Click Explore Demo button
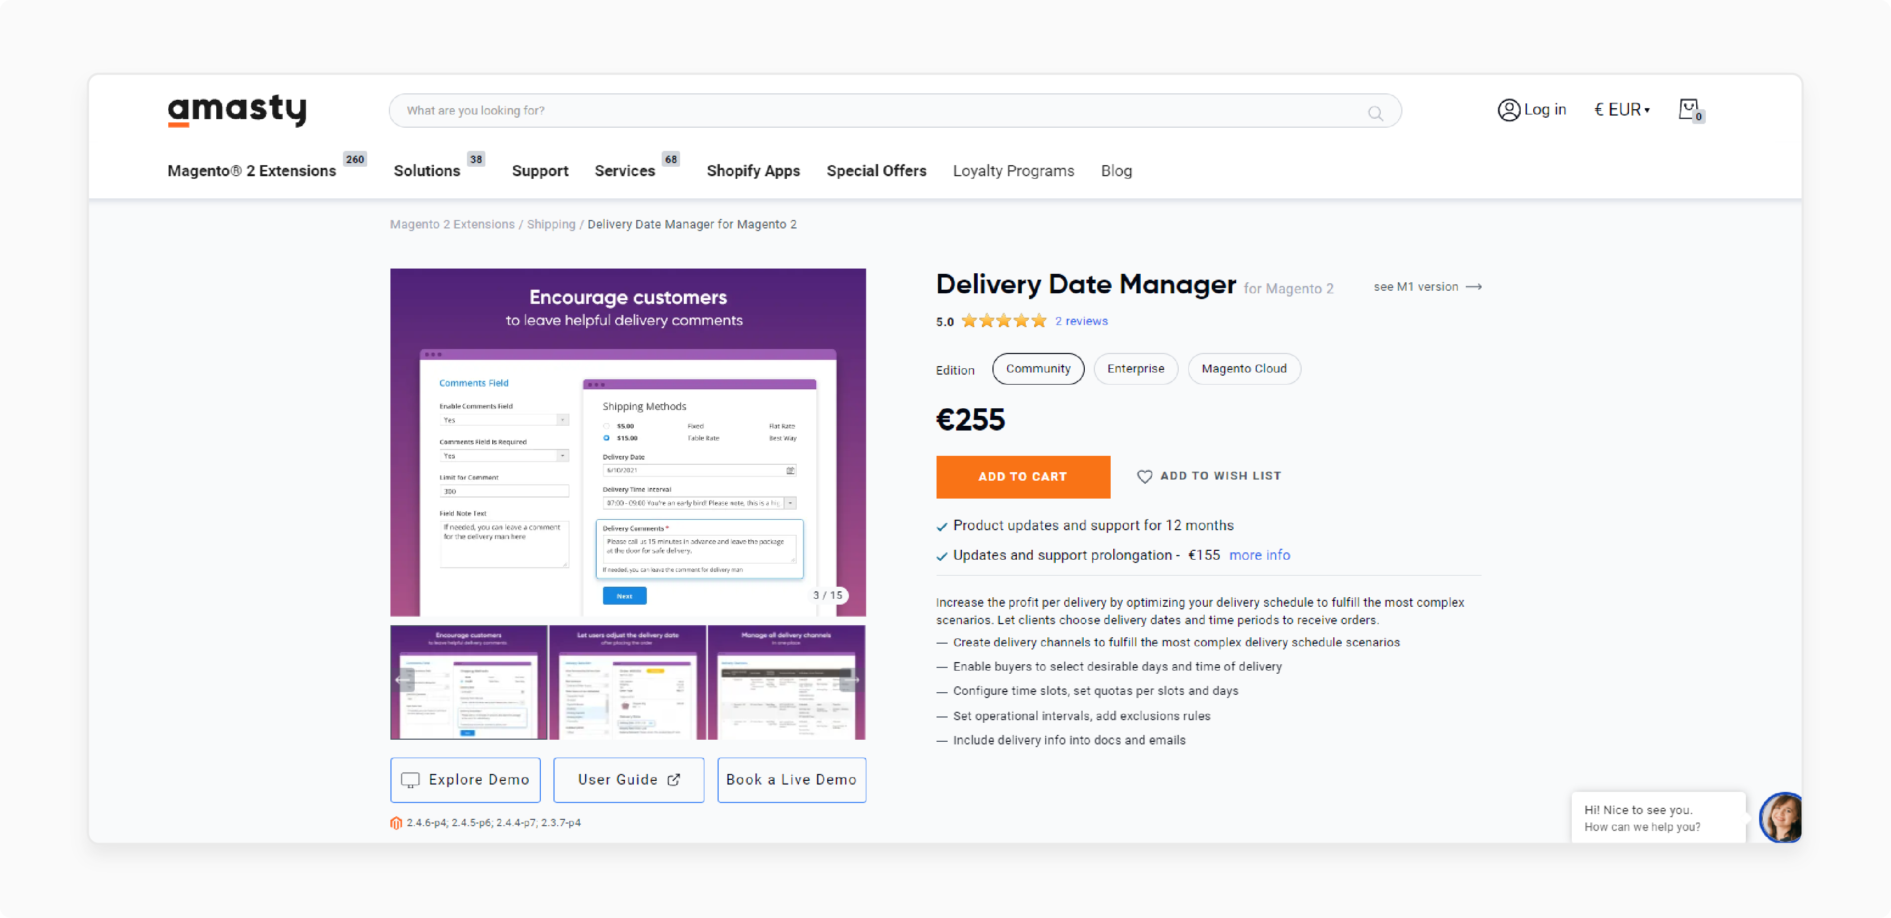 click(x=465, y=780)
